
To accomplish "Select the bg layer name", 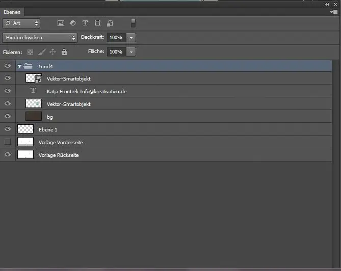I will (50, 117).
